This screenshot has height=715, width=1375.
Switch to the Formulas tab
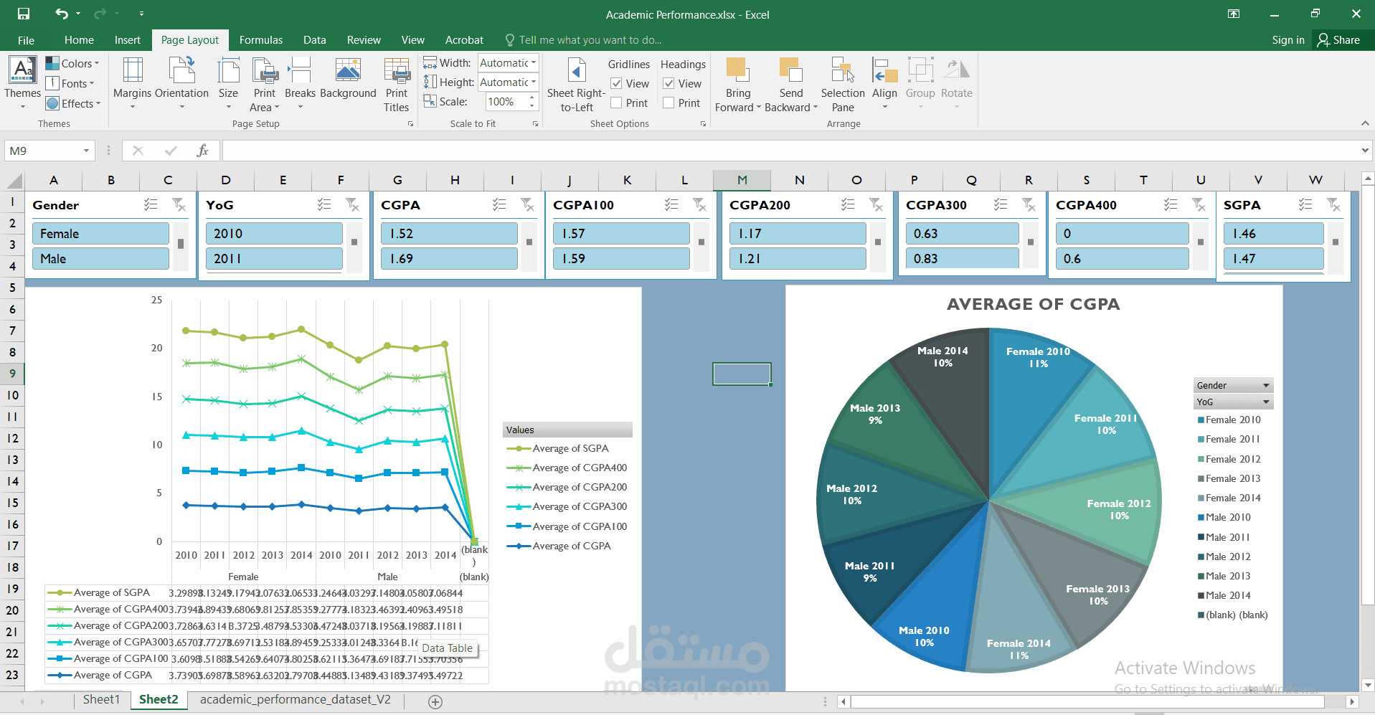[261, 40]
